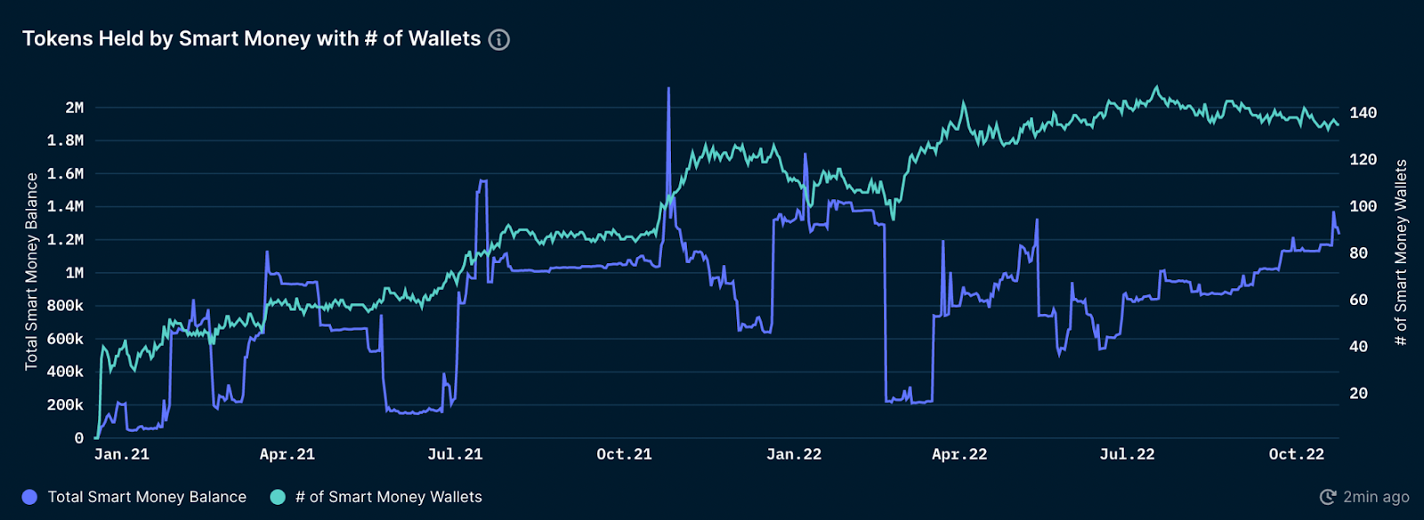Viewport: 1424px width, 520px height.
Task: Click the teal legend dot for Smart Money Wallets
Action: pyautogui.click(x=278, y=497)
